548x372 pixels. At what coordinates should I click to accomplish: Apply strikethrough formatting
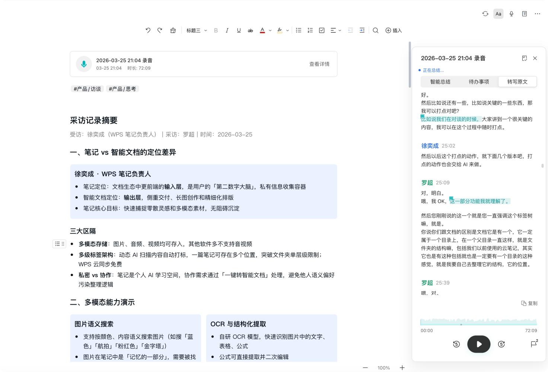251,30
